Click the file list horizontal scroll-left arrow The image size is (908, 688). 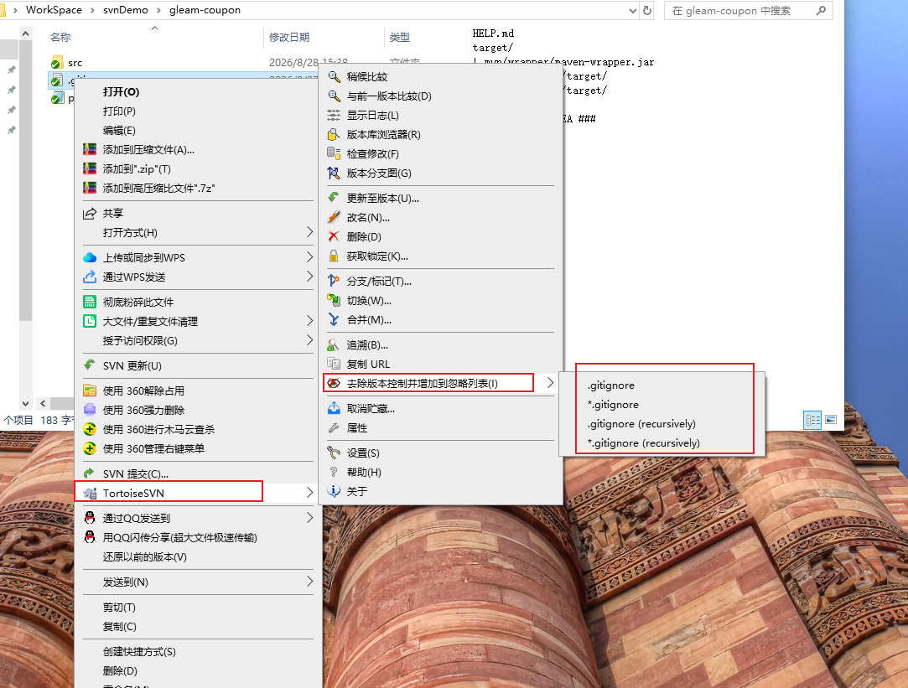tap(43, 403)
